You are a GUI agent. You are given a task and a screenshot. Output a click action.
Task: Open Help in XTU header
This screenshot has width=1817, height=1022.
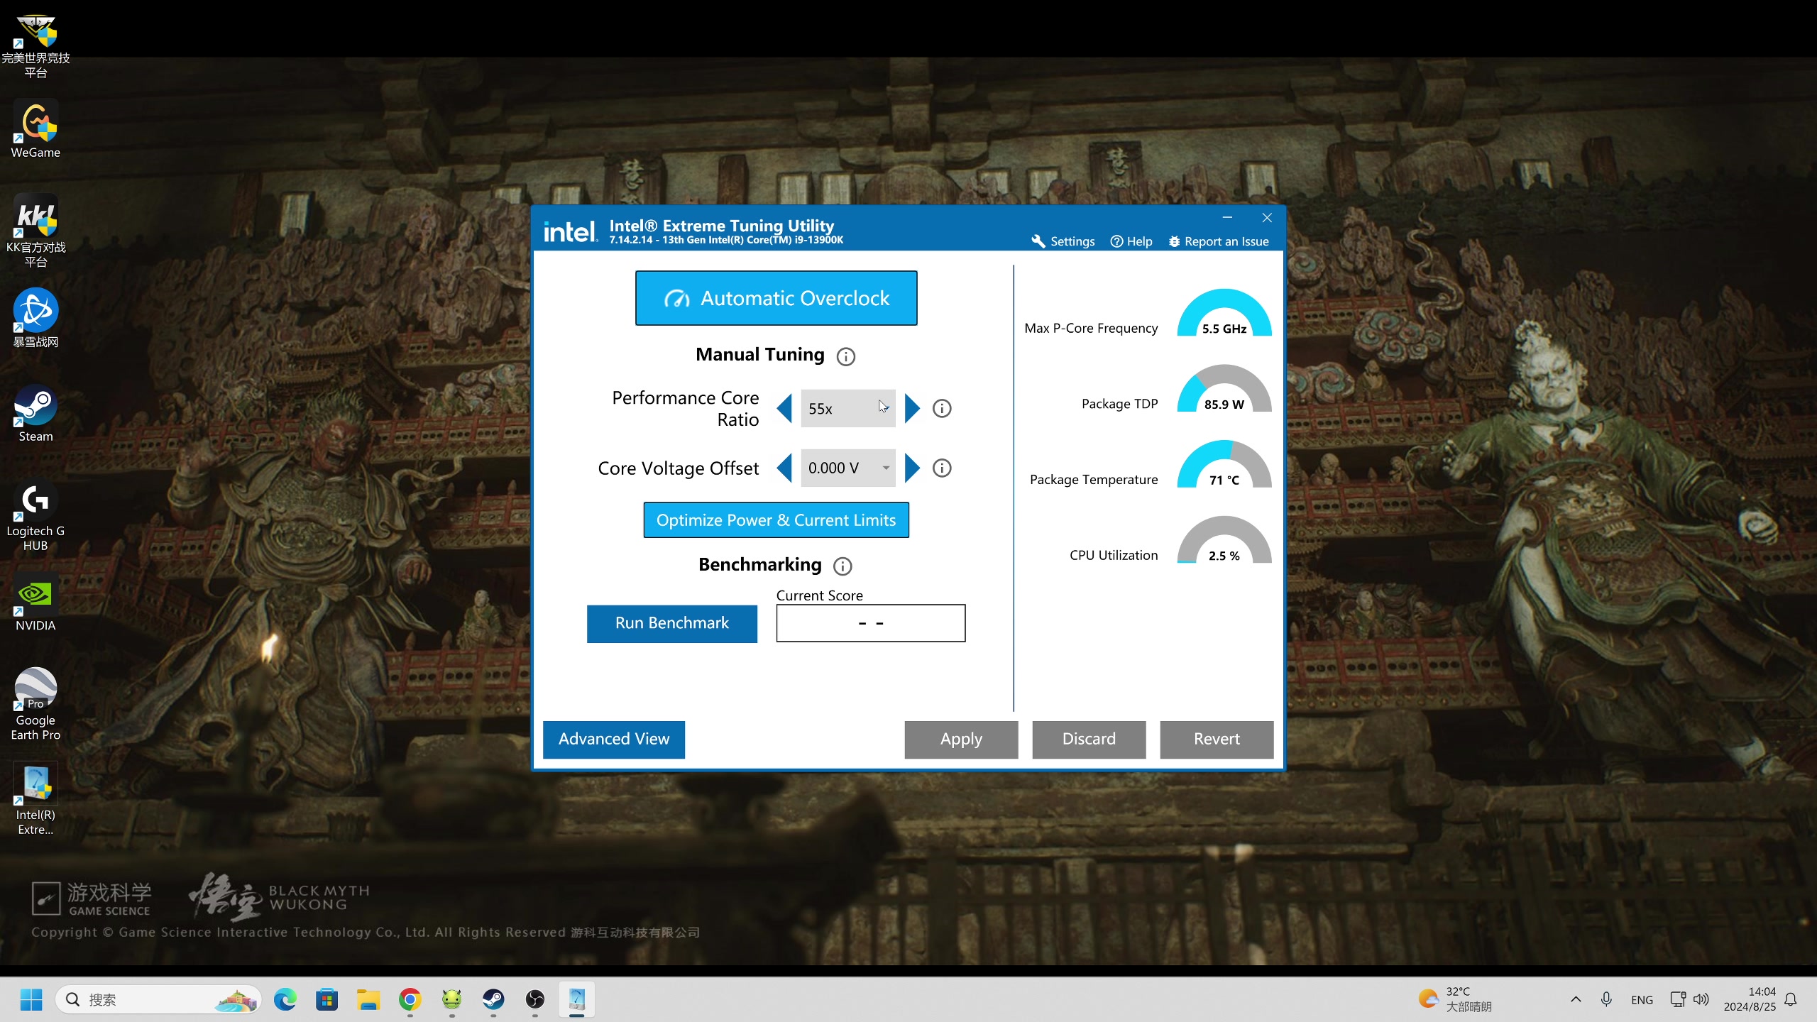1131,241
